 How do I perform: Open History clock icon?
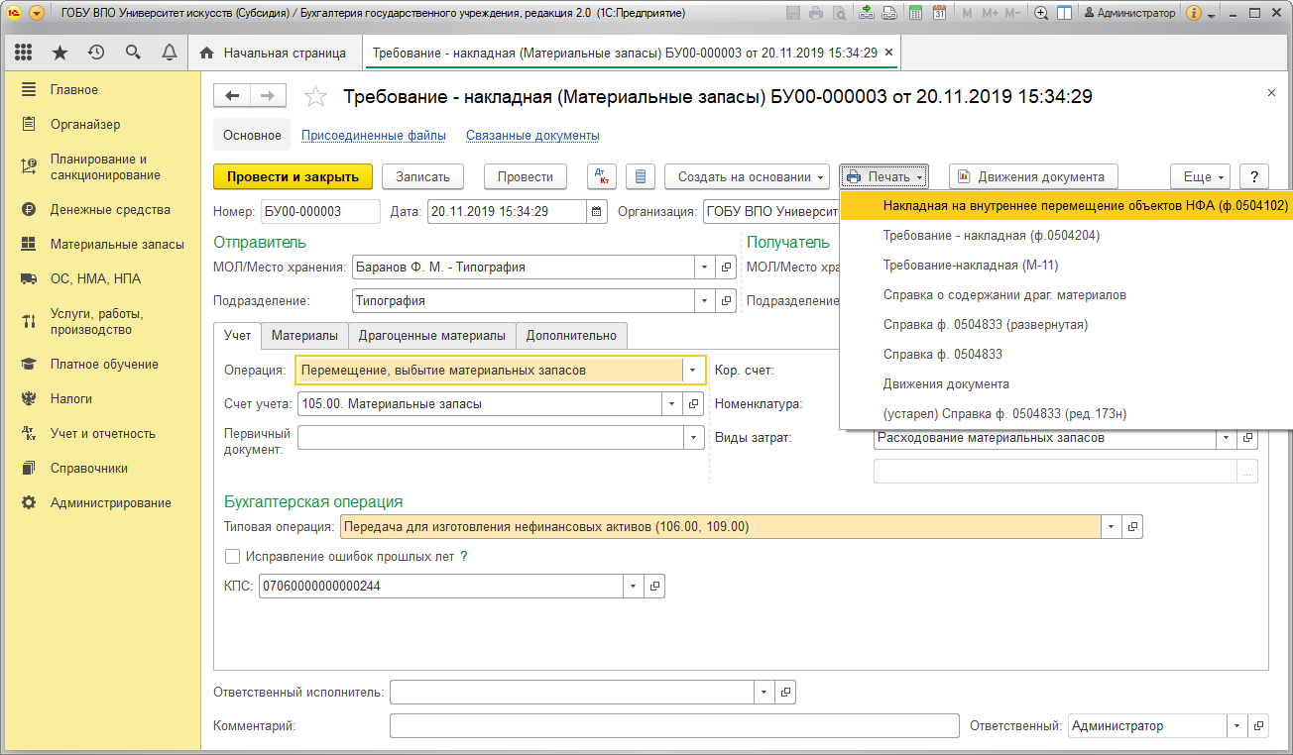(x=96, y=53)
